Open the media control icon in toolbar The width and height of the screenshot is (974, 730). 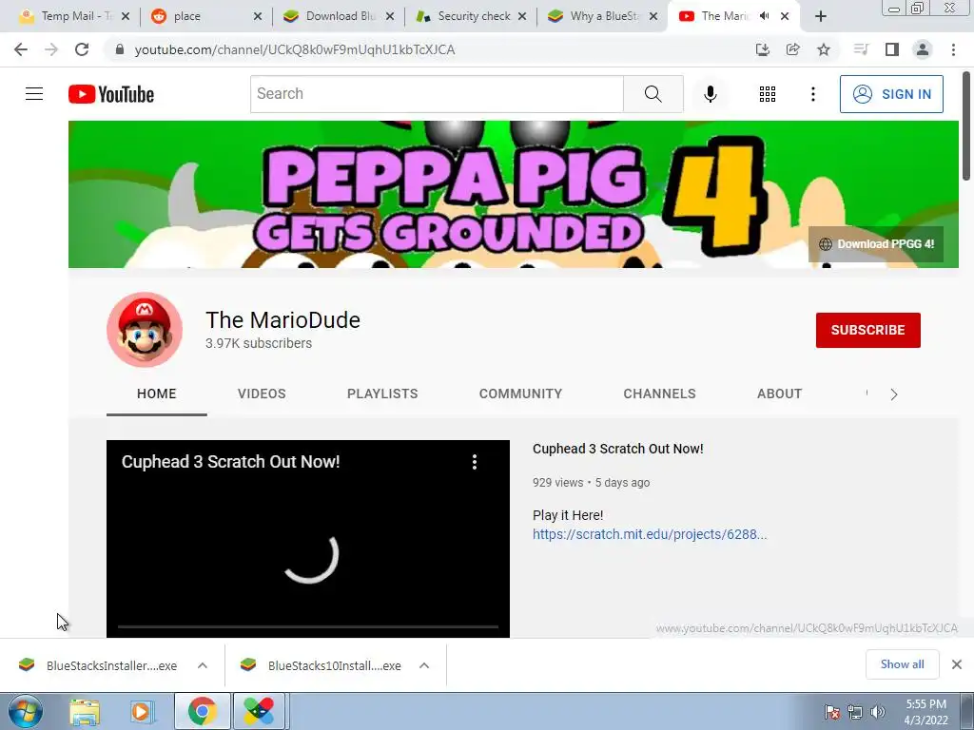(x=861, y=49)
